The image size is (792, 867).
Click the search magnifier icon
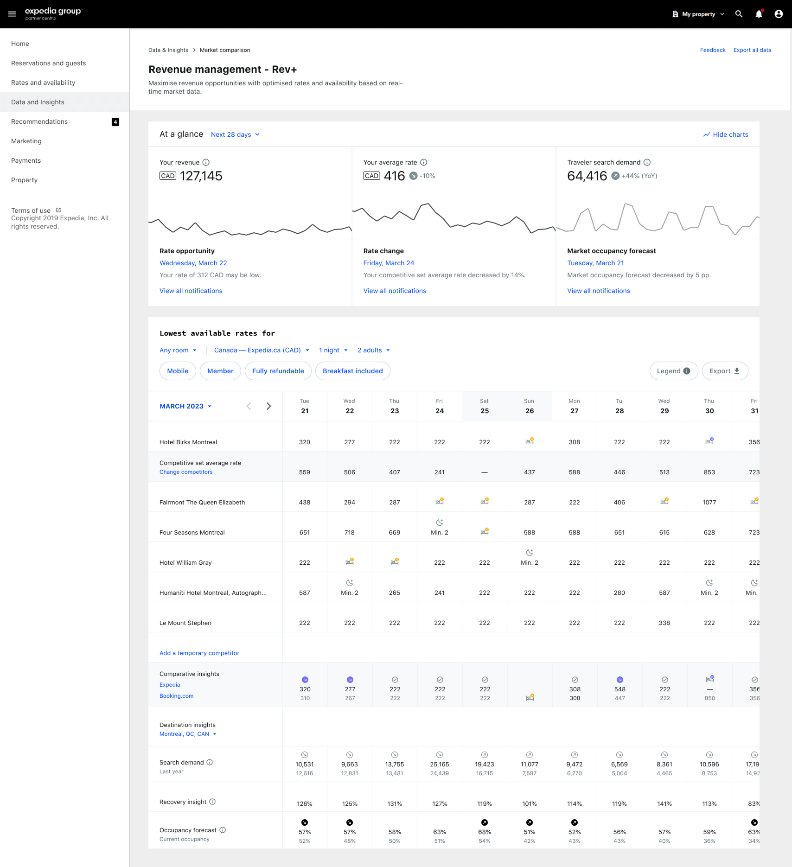coord(739,14)
